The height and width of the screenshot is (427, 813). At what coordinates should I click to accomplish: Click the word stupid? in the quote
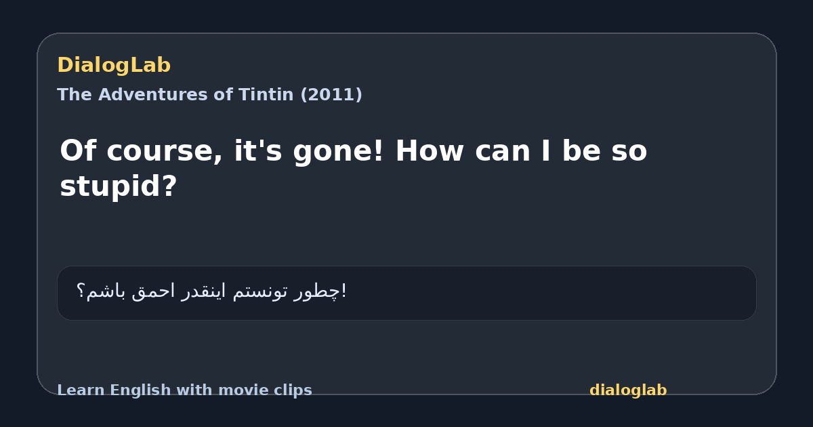click(119, 186)
